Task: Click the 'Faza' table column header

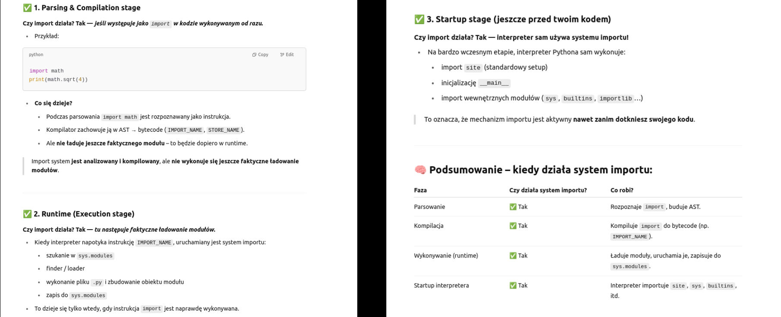Action: pyautogui.click(x=420, y=190)
